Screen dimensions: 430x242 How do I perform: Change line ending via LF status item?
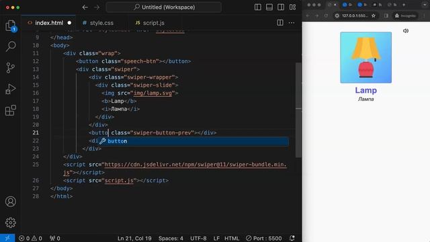pos(216,239)
